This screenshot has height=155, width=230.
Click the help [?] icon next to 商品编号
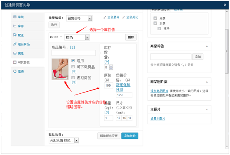(x=72, y=47)
